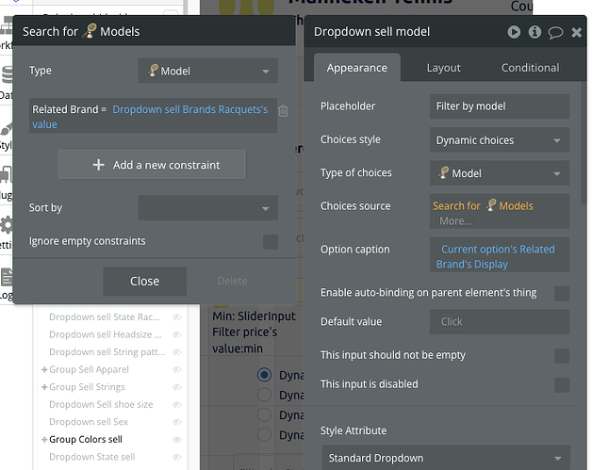The image size is (592, 470).
Task: Select Dropdown sell String patt... in tree
Action: [107, 352]
